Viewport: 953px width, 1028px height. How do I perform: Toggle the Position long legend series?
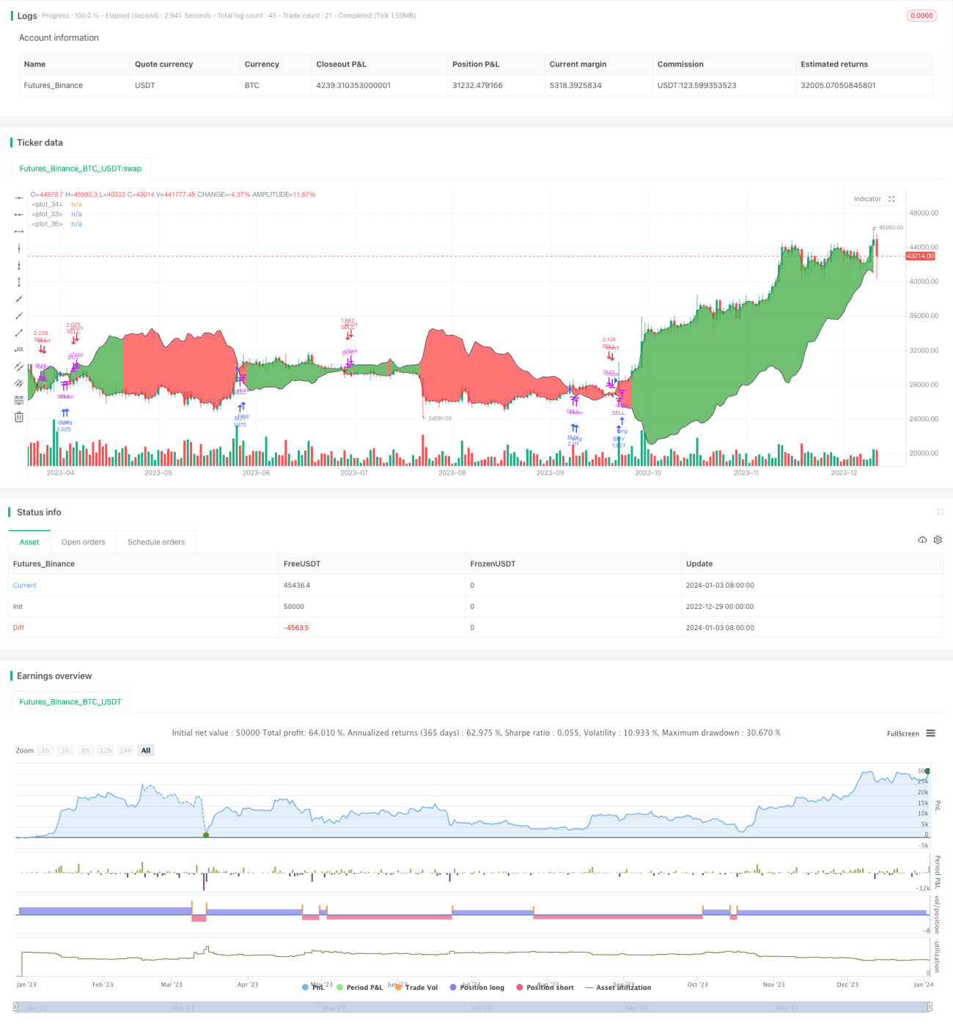tap(477, 988)
